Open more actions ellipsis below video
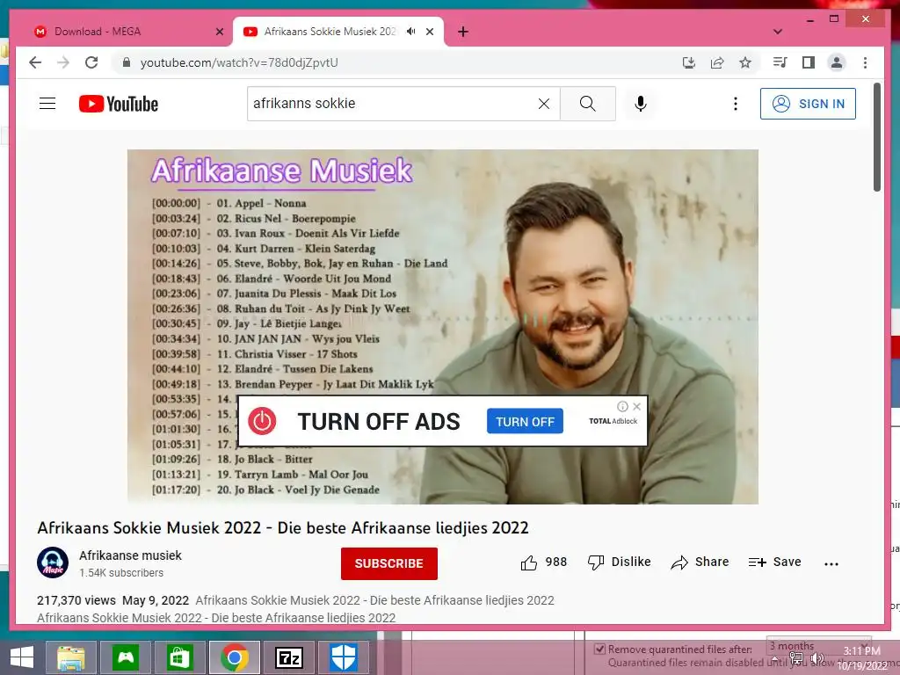 [831, 563]
